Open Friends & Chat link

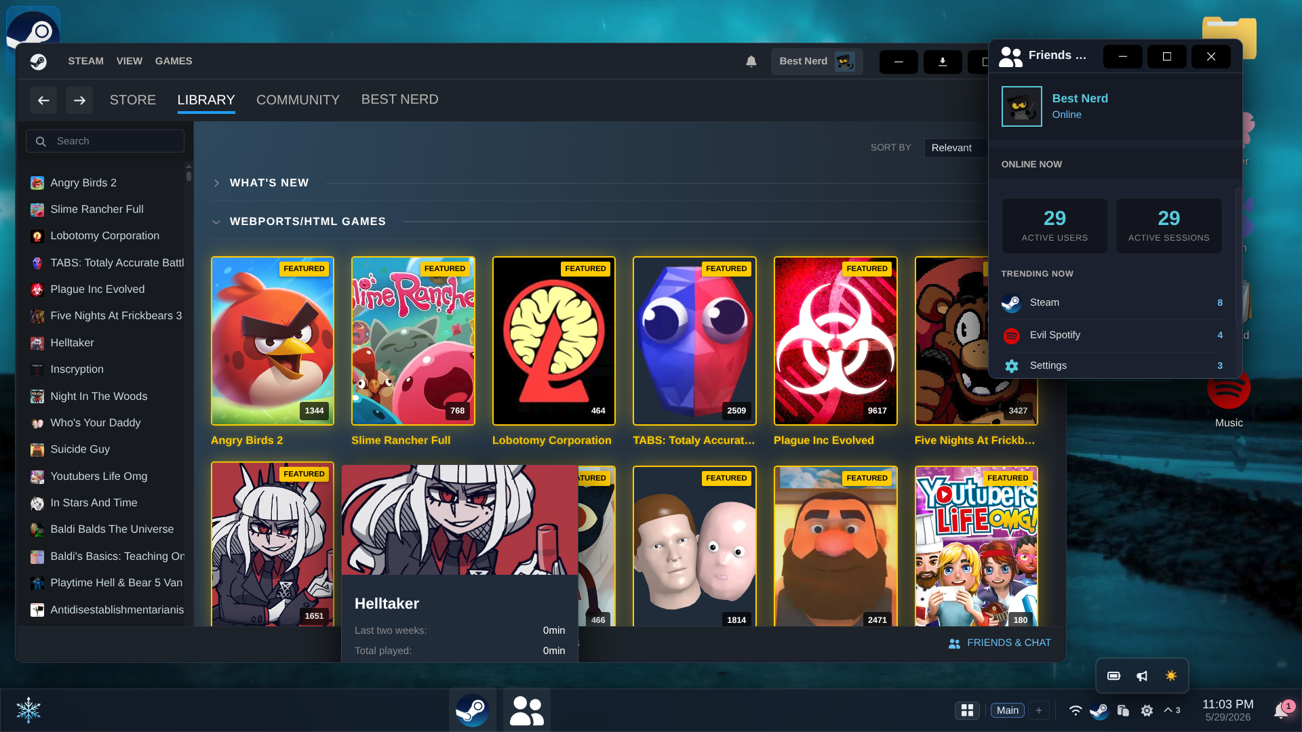(1000, 643)
